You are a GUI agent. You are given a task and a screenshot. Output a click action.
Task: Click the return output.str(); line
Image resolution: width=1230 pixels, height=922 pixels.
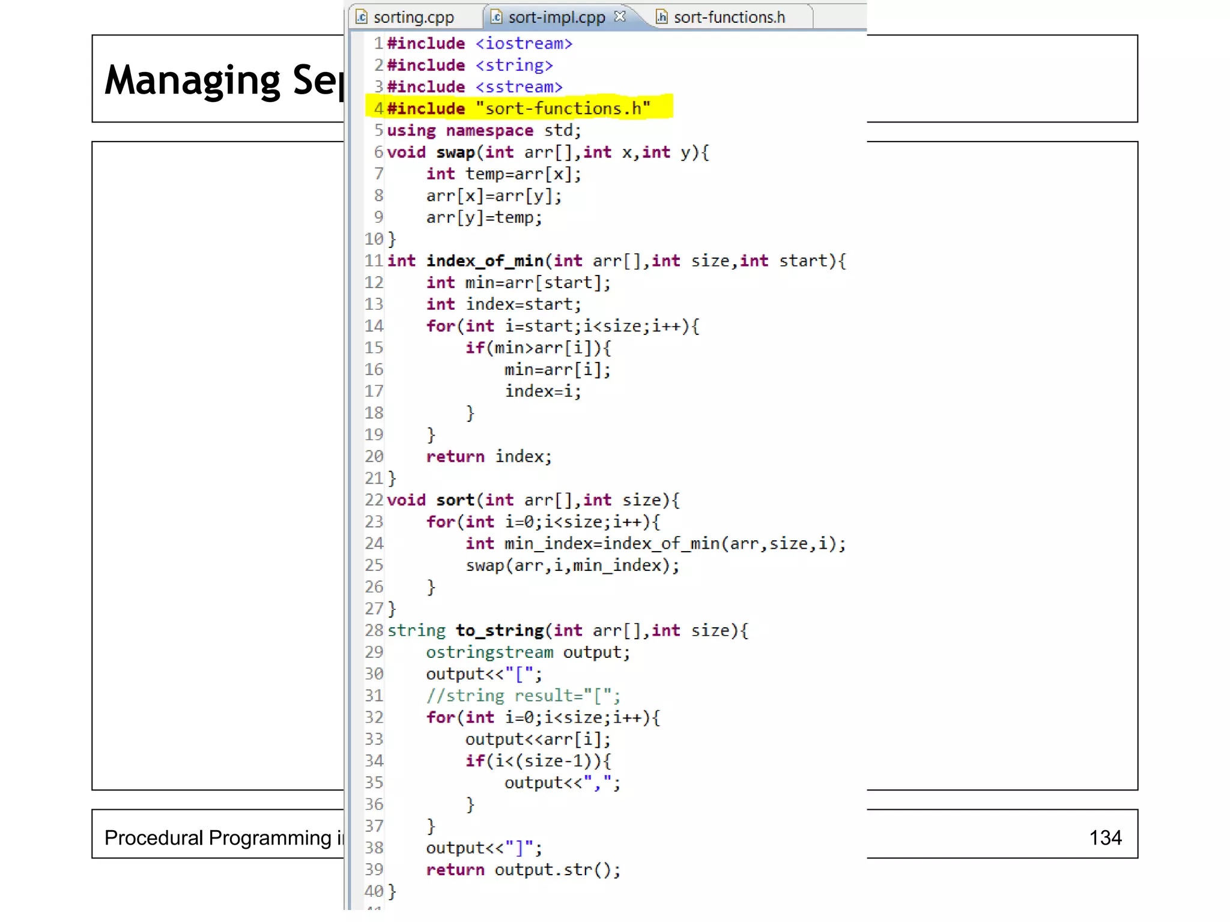pyautogui.click(x=523, y=870)
